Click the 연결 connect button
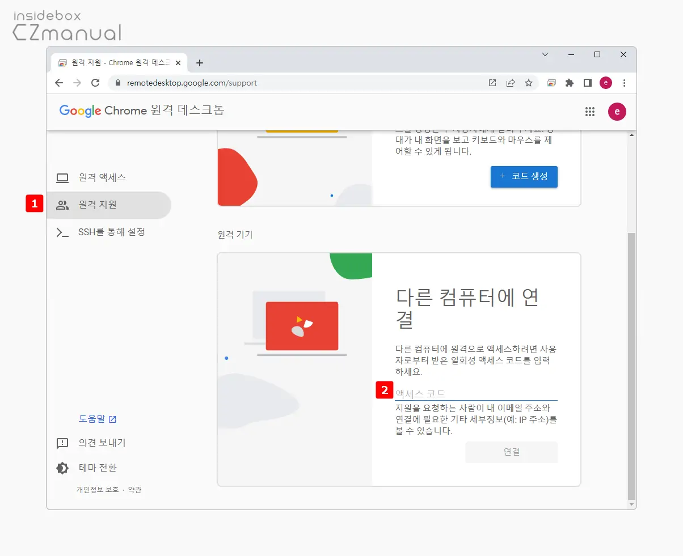Image resolution: width=683 pixels, height=556 pixels. tap(512, 452)
